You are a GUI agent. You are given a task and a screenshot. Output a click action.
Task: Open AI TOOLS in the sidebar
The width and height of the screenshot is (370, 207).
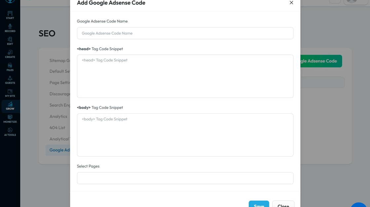coord(10,132)
